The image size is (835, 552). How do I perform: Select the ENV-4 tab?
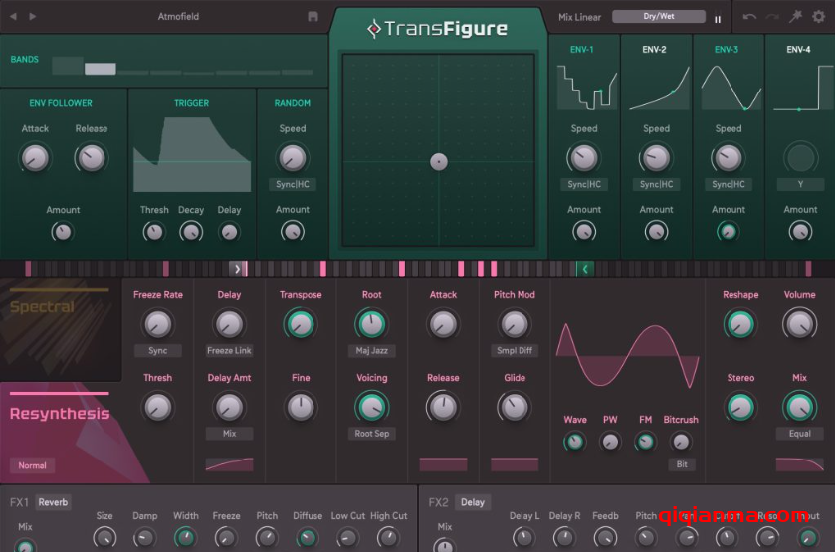coord(798,50)
